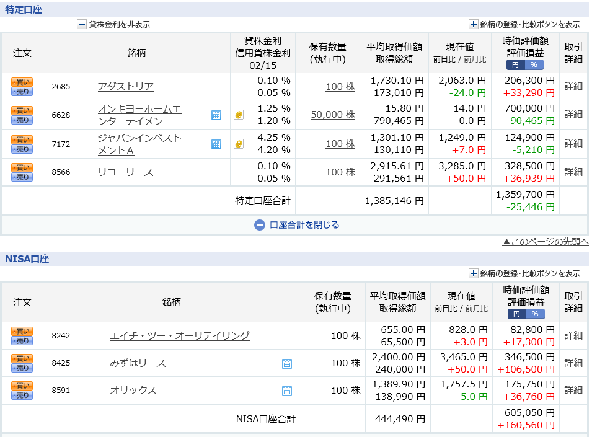
Task: Click 前月比 link in 特定口座 header
Action: [x=475, y=60]
